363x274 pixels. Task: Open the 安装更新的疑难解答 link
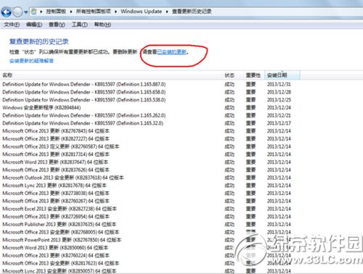point(31,61)
